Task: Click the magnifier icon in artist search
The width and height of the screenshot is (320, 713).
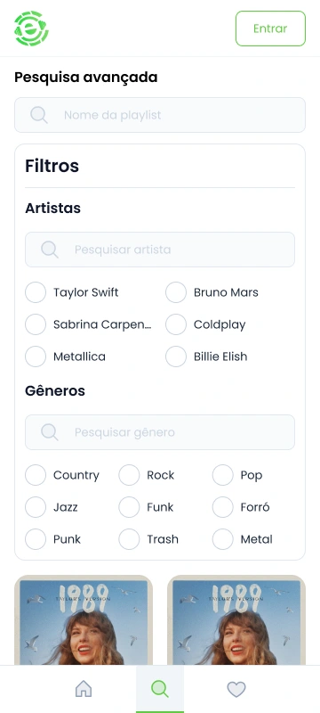Action: pos(50,250)
